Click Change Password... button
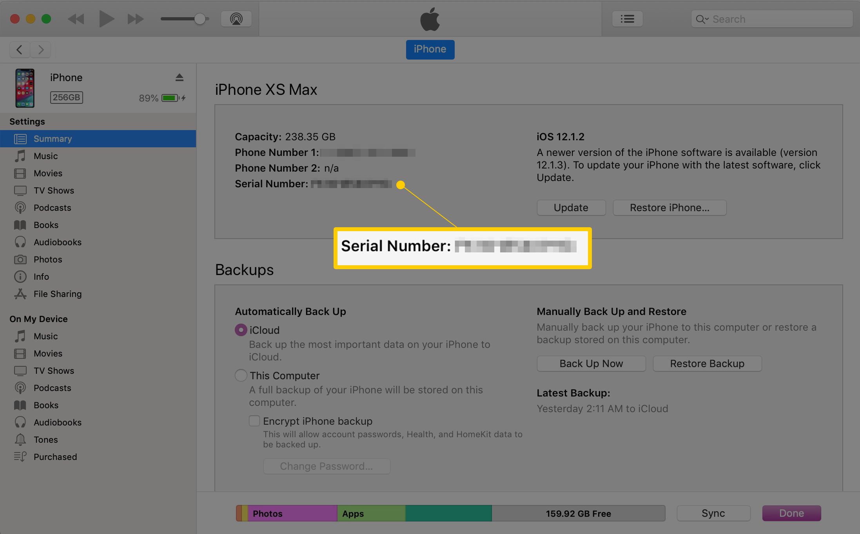 pos(327,466)
